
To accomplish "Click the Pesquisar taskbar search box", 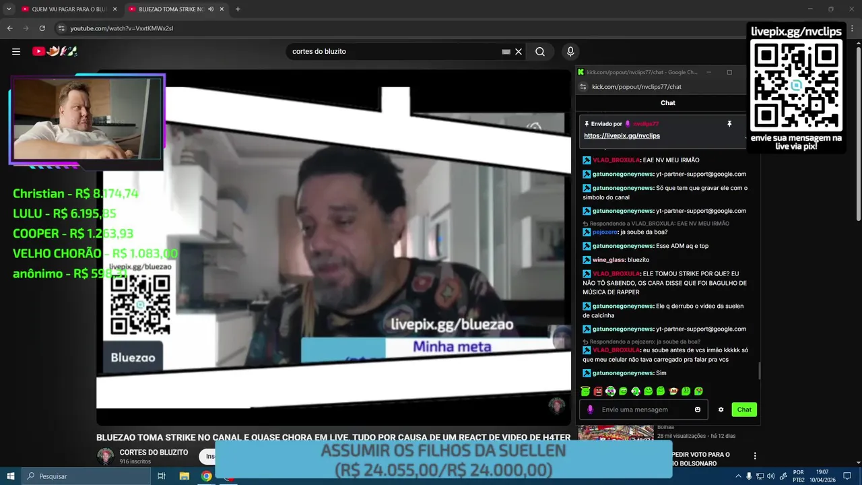I will (x=86, y=476).
